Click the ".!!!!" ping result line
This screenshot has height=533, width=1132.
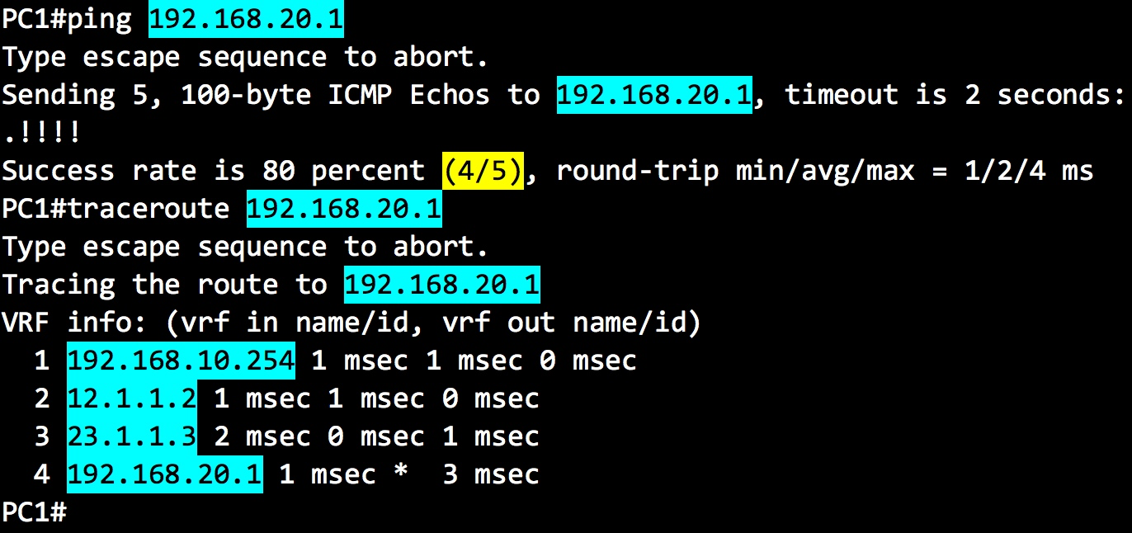(x=42, y=133)
